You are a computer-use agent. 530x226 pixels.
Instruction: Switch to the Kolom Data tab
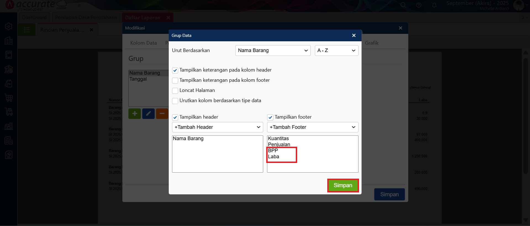click(143, 43)
